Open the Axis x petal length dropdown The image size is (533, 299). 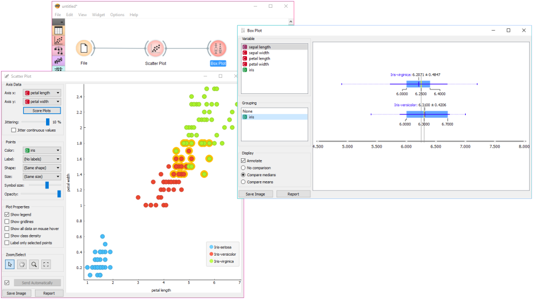[42, 93]
